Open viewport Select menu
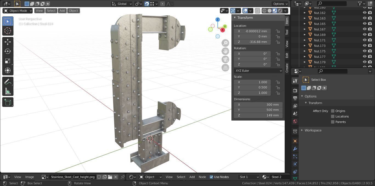 point(51,11)
